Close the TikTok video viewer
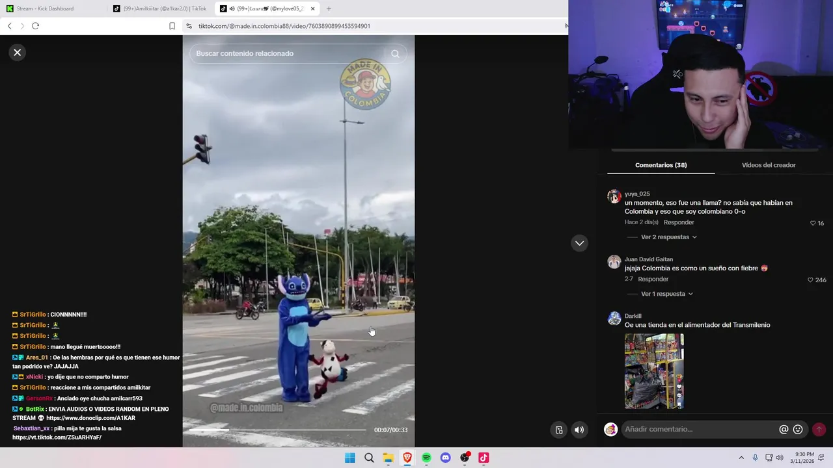833x468 pixels. pos(18,53)
